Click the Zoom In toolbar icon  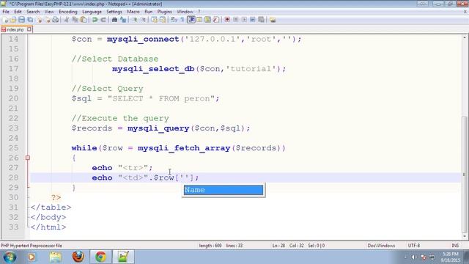click(135, 20)
